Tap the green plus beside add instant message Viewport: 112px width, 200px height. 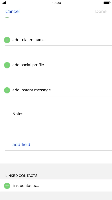coord(7,90)
